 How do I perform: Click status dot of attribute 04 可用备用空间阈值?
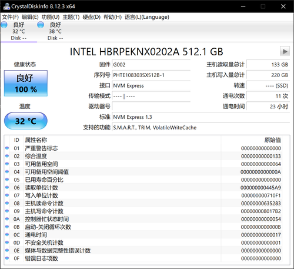[7, 171]
